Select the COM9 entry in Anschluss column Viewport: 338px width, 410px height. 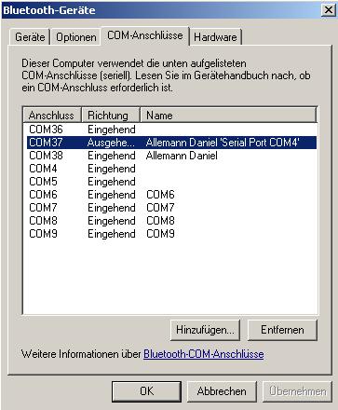(x=43, y=234)
